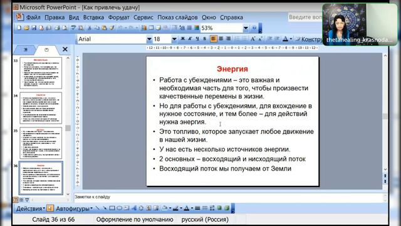Image resolution: width=401 pixels, height=226 pixels.
Task: Click the help question input box
Action: [x=305, y=17]
